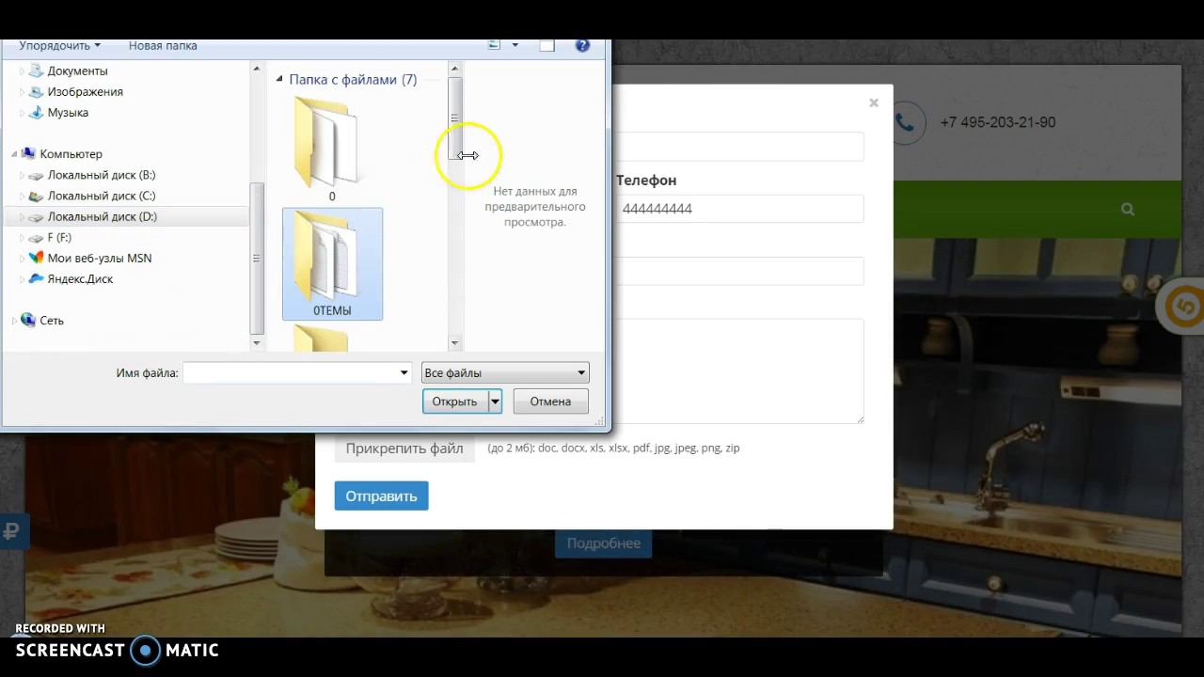Click navigation pane scroll up arrow
This screenshot has height=677, width=1204.
[257, 68]
